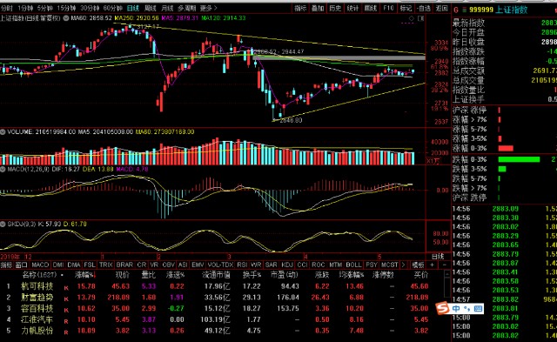Click the 叠加 overlay button
Image resolution: width=557 pixels, height=342 pixels.
point(318,8)
